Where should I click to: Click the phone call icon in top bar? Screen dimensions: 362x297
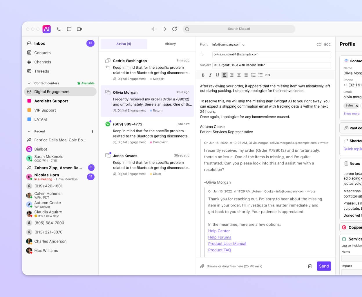(x=59, y=29)
